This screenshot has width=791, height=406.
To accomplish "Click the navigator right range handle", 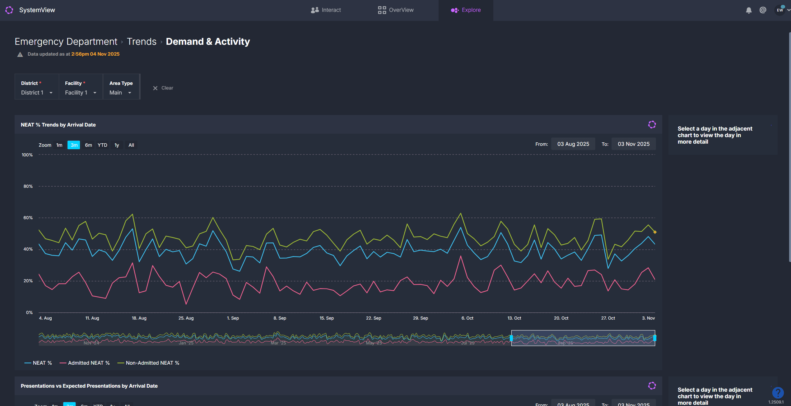I will click(x=655, y=338).
